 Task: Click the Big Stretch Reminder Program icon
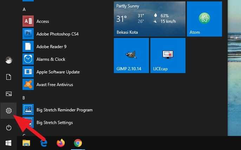pos(28,110)
